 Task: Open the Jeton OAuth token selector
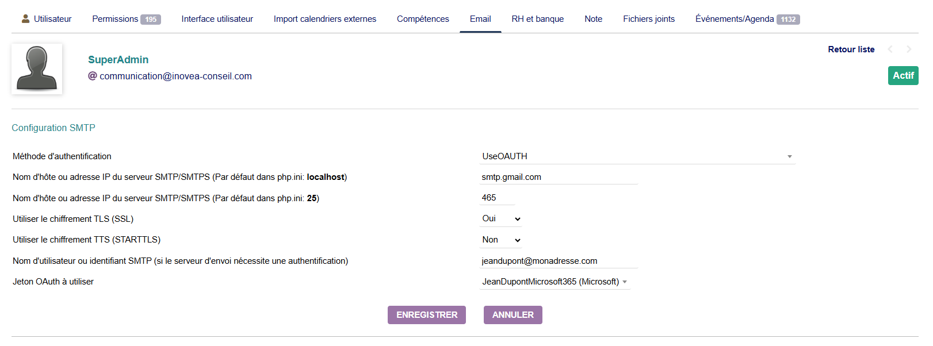click(555, 282)
